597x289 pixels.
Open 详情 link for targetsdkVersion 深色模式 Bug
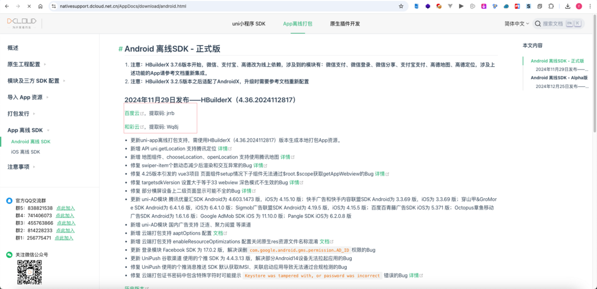[x=296, y=182]
